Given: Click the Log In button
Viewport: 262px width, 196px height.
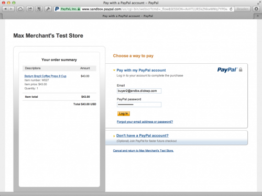Looking at the screenshot, I should point(124,113).
